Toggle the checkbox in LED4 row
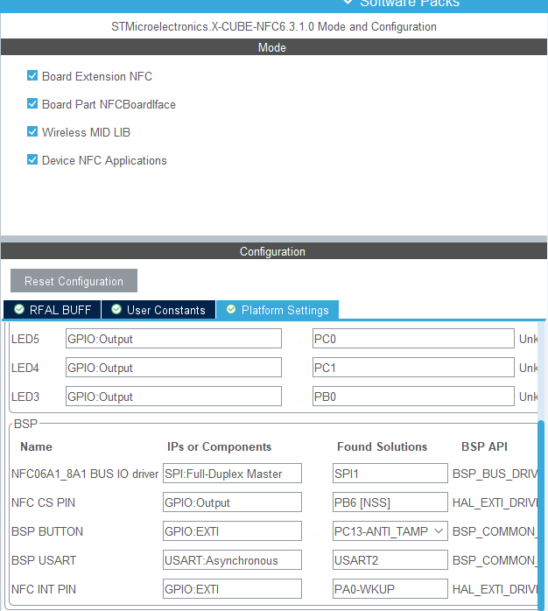Image resolution: width=548 pixels, height=611 pixels. click(x=298, y=368)
